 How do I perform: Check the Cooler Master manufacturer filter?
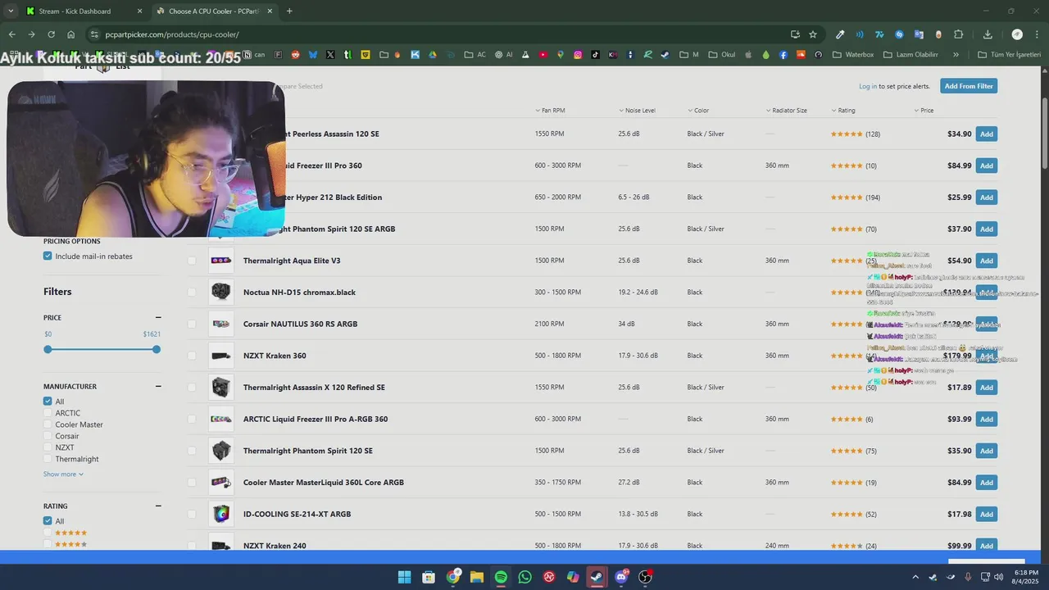48,424
